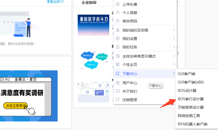Select RPA机器人客户端 in download submenu

point(192,124)
